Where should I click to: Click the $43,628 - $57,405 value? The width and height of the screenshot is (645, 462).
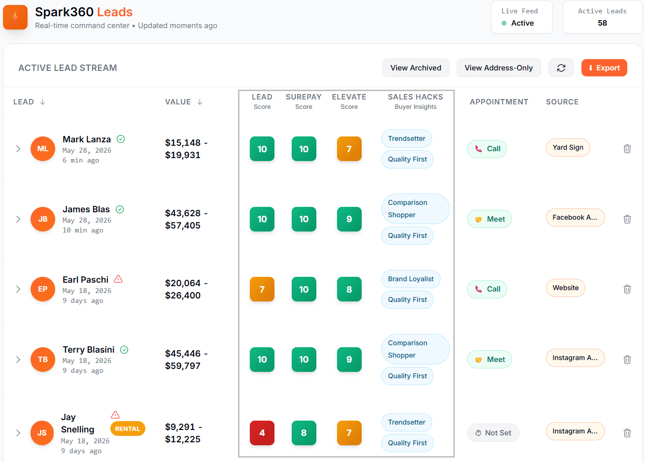[186, 219]
